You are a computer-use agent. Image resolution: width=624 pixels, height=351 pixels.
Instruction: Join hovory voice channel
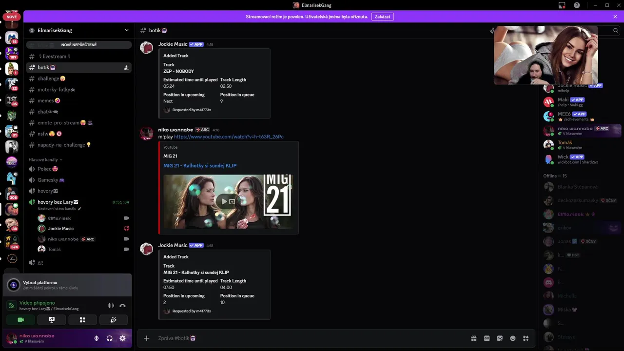tap(79, 191)
